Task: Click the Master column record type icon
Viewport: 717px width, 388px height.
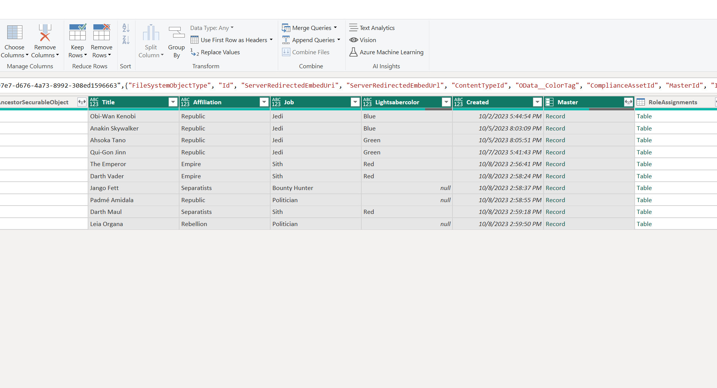Action: click(549, 102)
